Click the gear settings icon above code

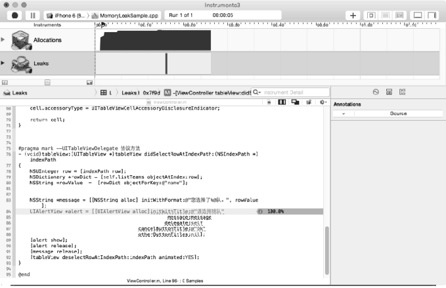(x=323, y=102)
